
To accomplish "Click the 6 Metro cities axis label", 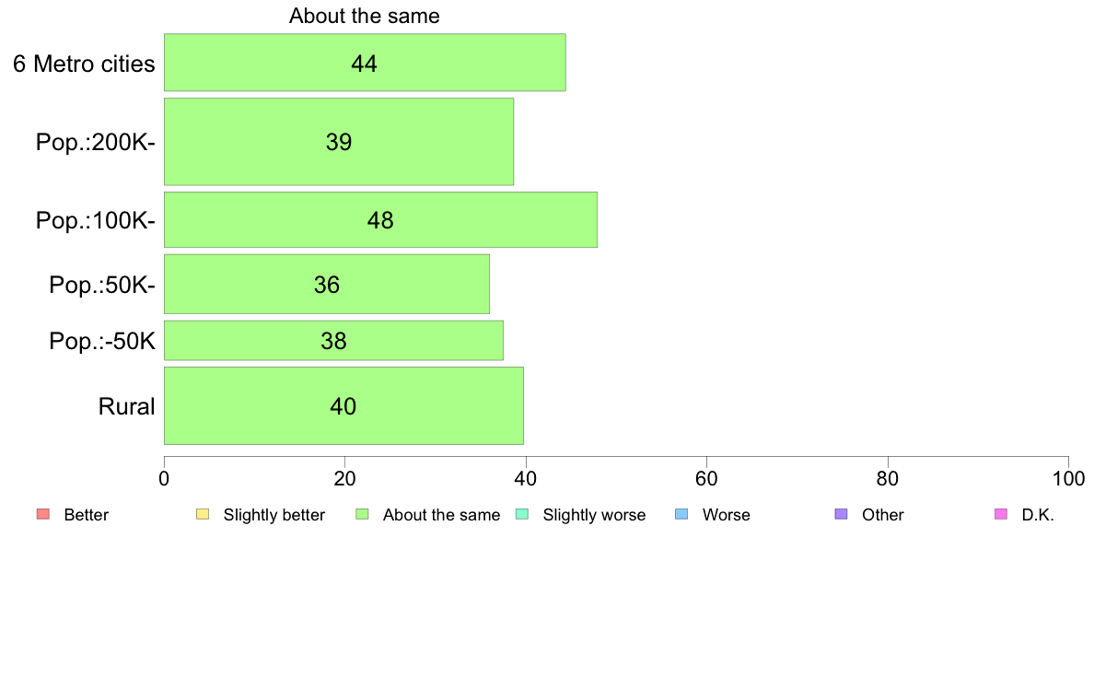I will tap(84, 64).
